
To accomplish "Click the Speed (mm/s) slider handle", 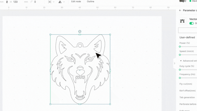I will pyautogui.click(x=180, y=55).
